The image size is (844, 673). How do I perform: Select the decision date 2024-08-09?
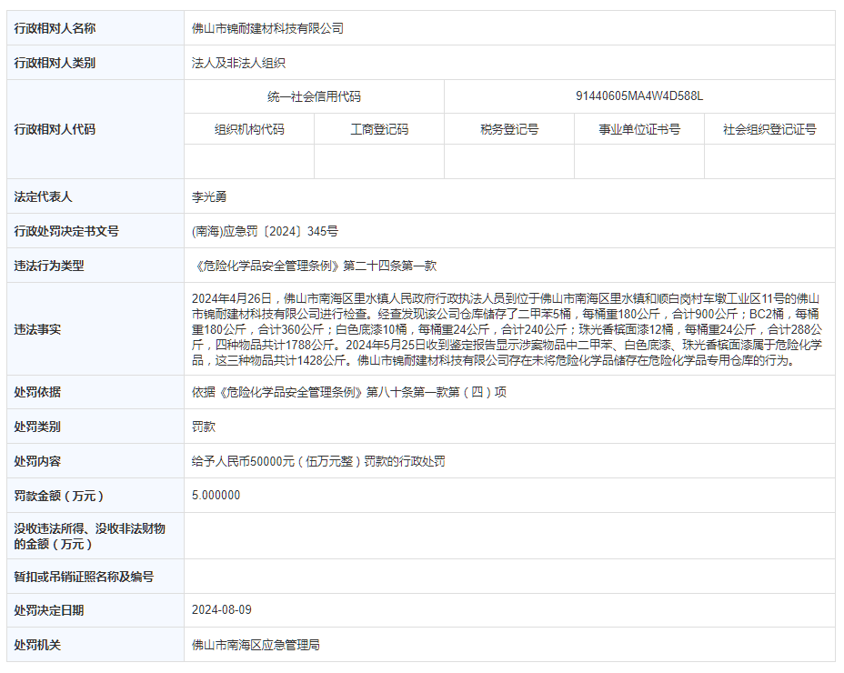222,610
